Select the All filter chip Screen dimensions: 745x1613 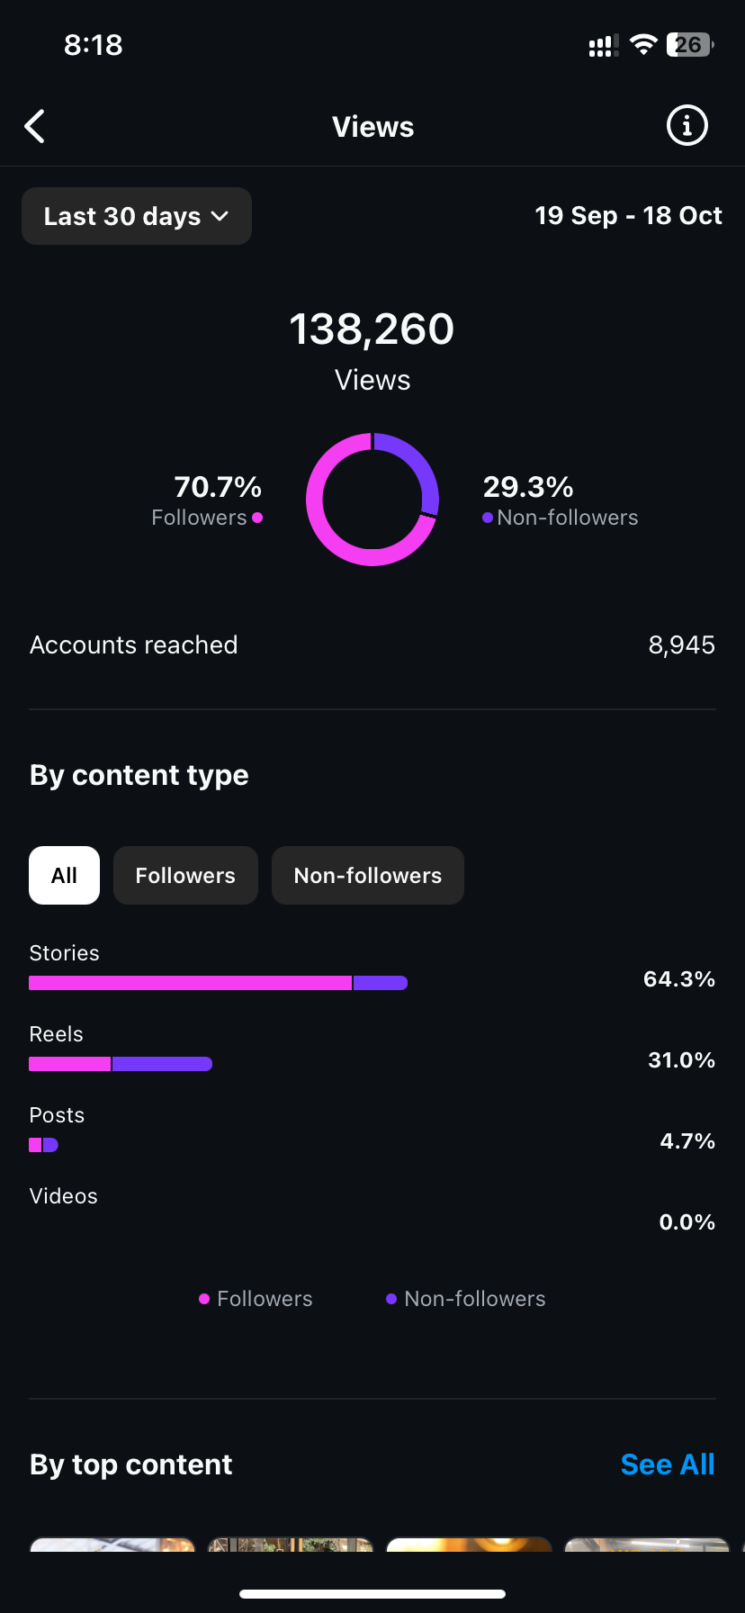tap(64, 875)
